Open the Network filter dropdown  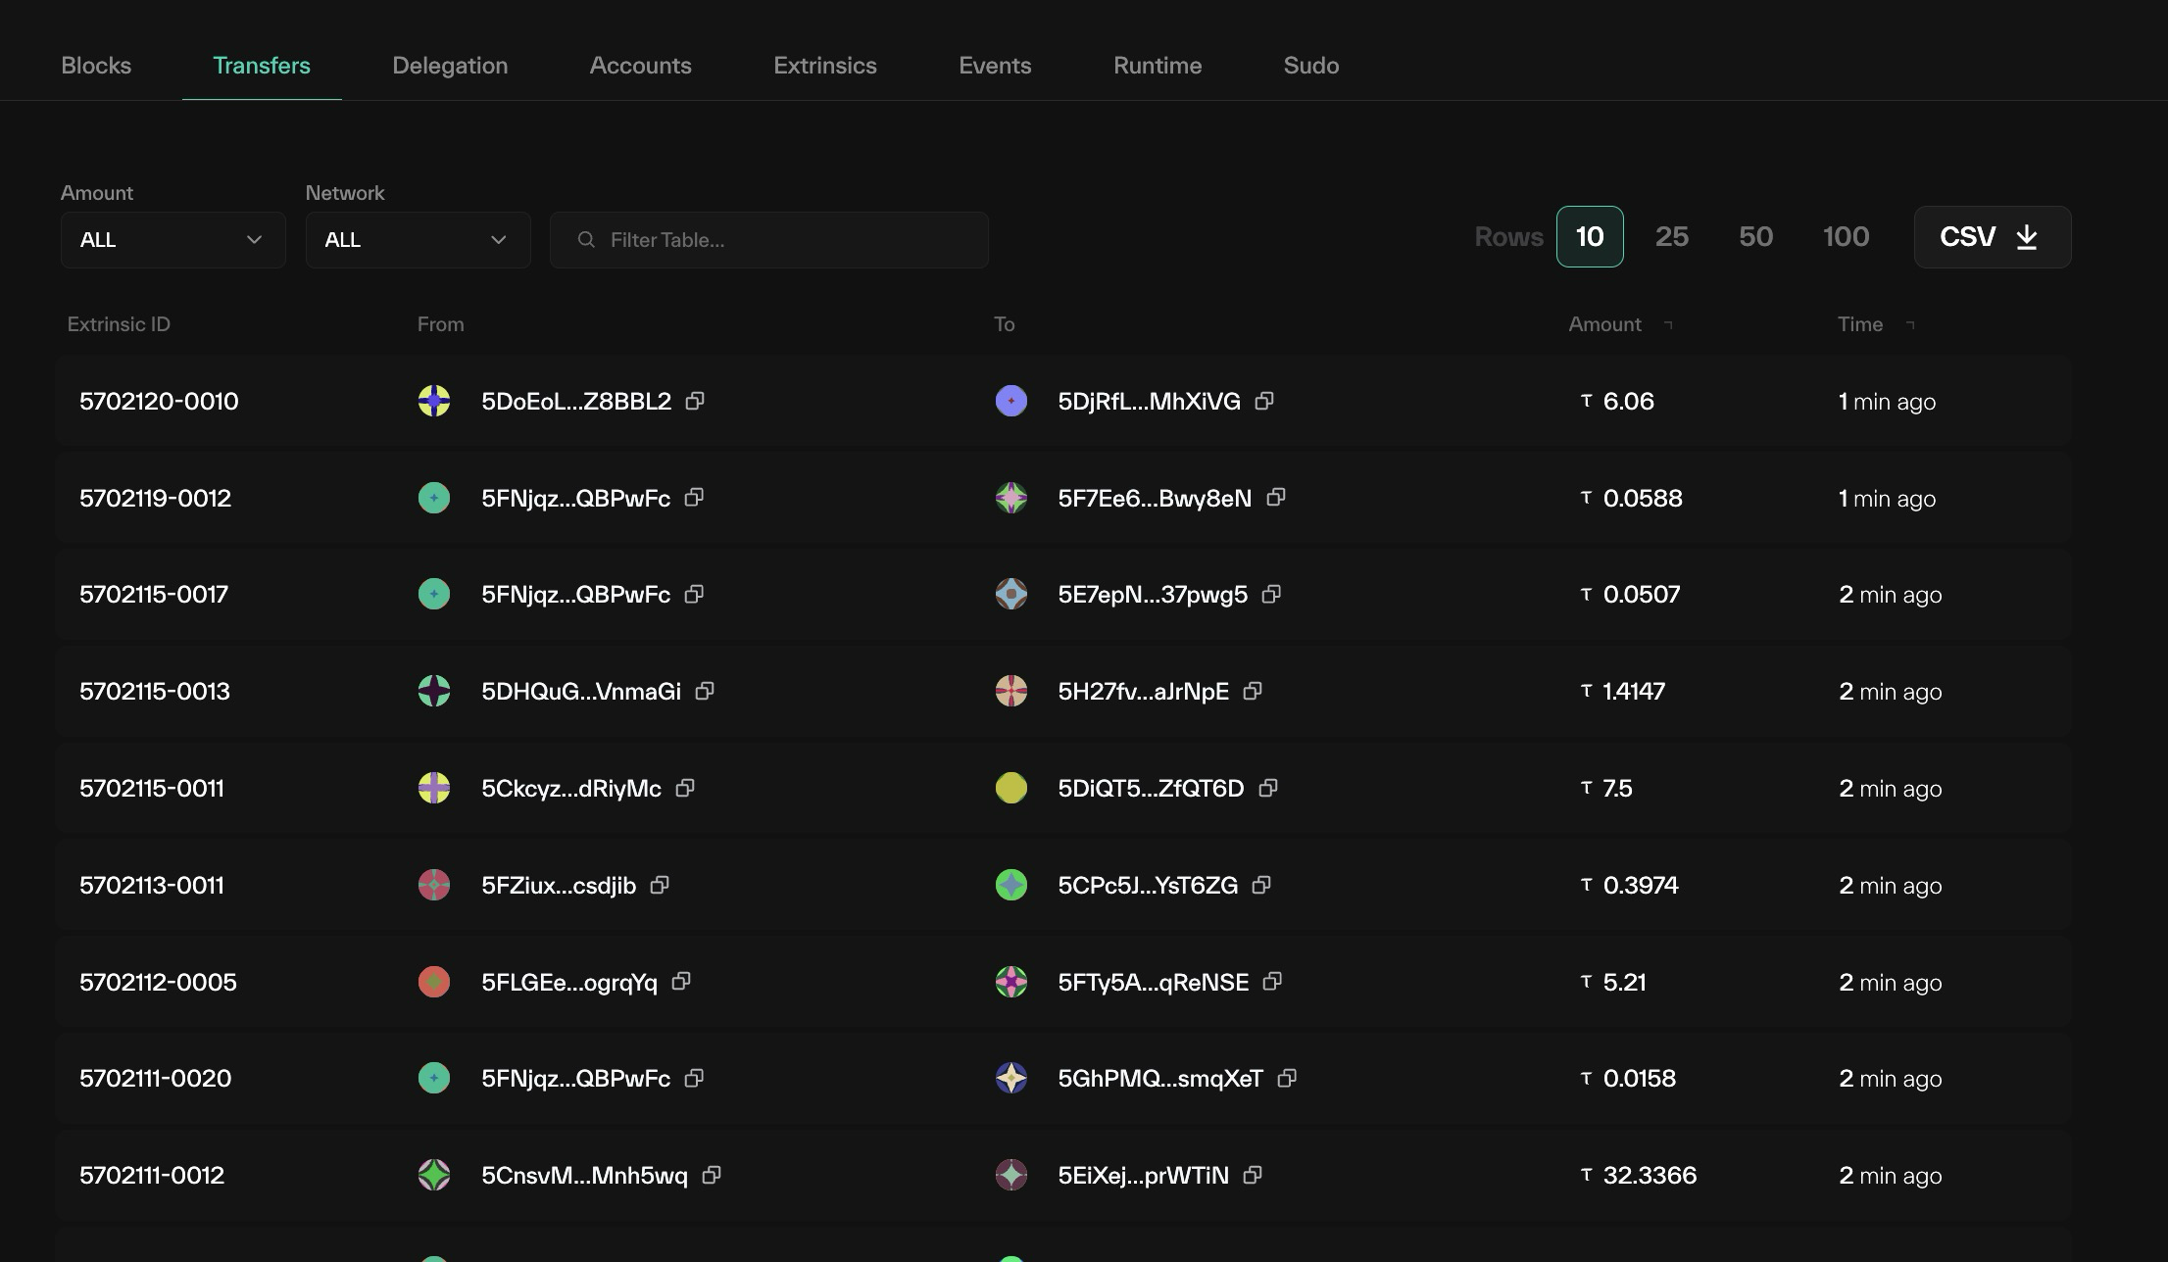pyautogui.click(x=418, y=240)
